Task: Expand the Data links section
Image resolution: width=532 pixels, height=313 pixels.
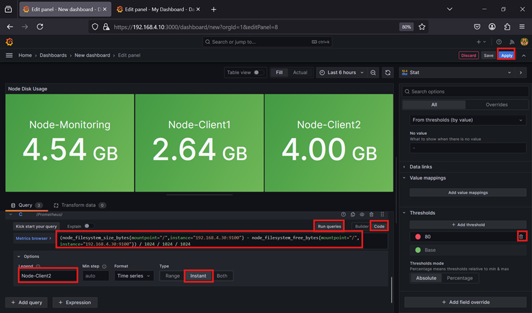Action: [420, 167]
